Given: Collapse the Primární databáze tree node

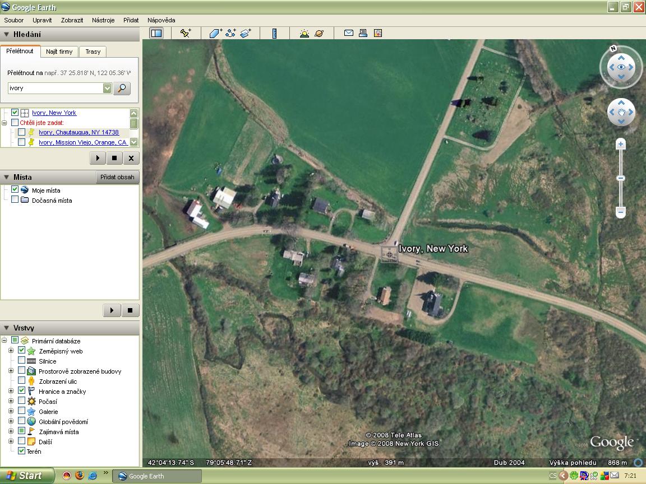Looking at the screenshot, I should 4,341.
